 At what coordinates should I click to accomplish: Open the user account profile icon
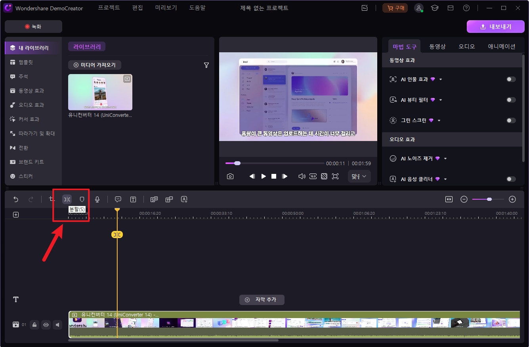[419, 8]
